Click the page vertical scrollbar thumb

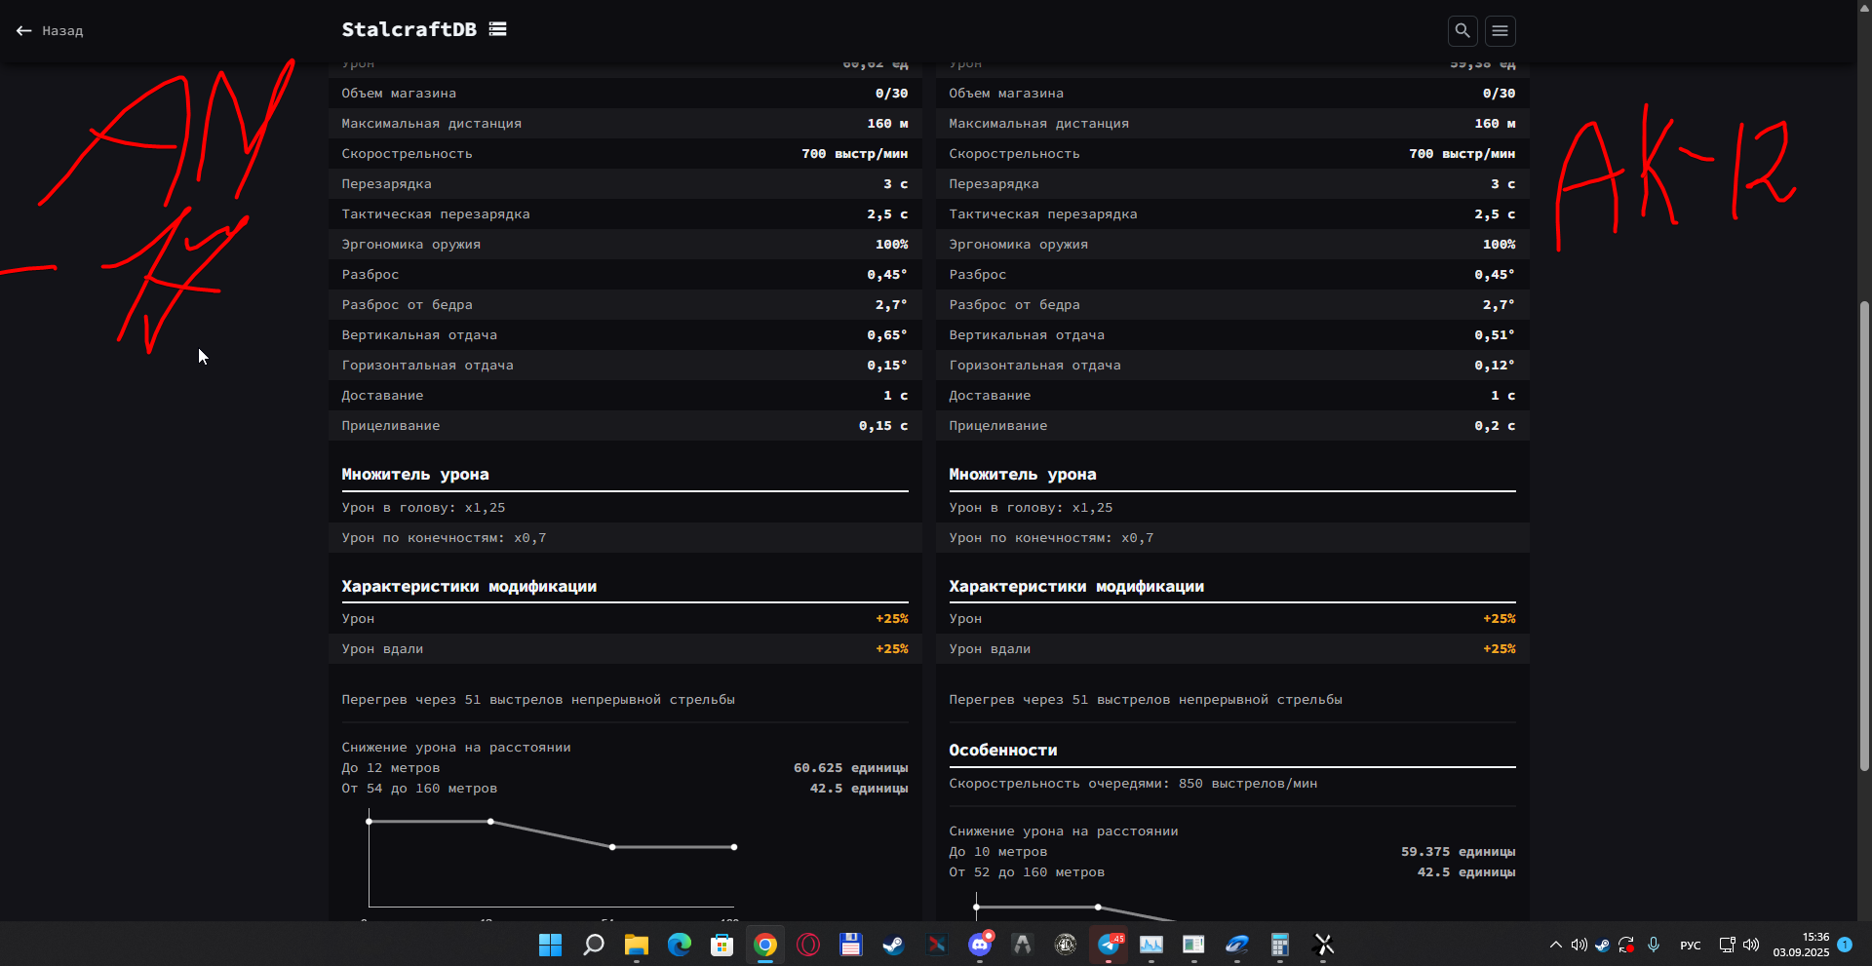(x=1864, y=536)
